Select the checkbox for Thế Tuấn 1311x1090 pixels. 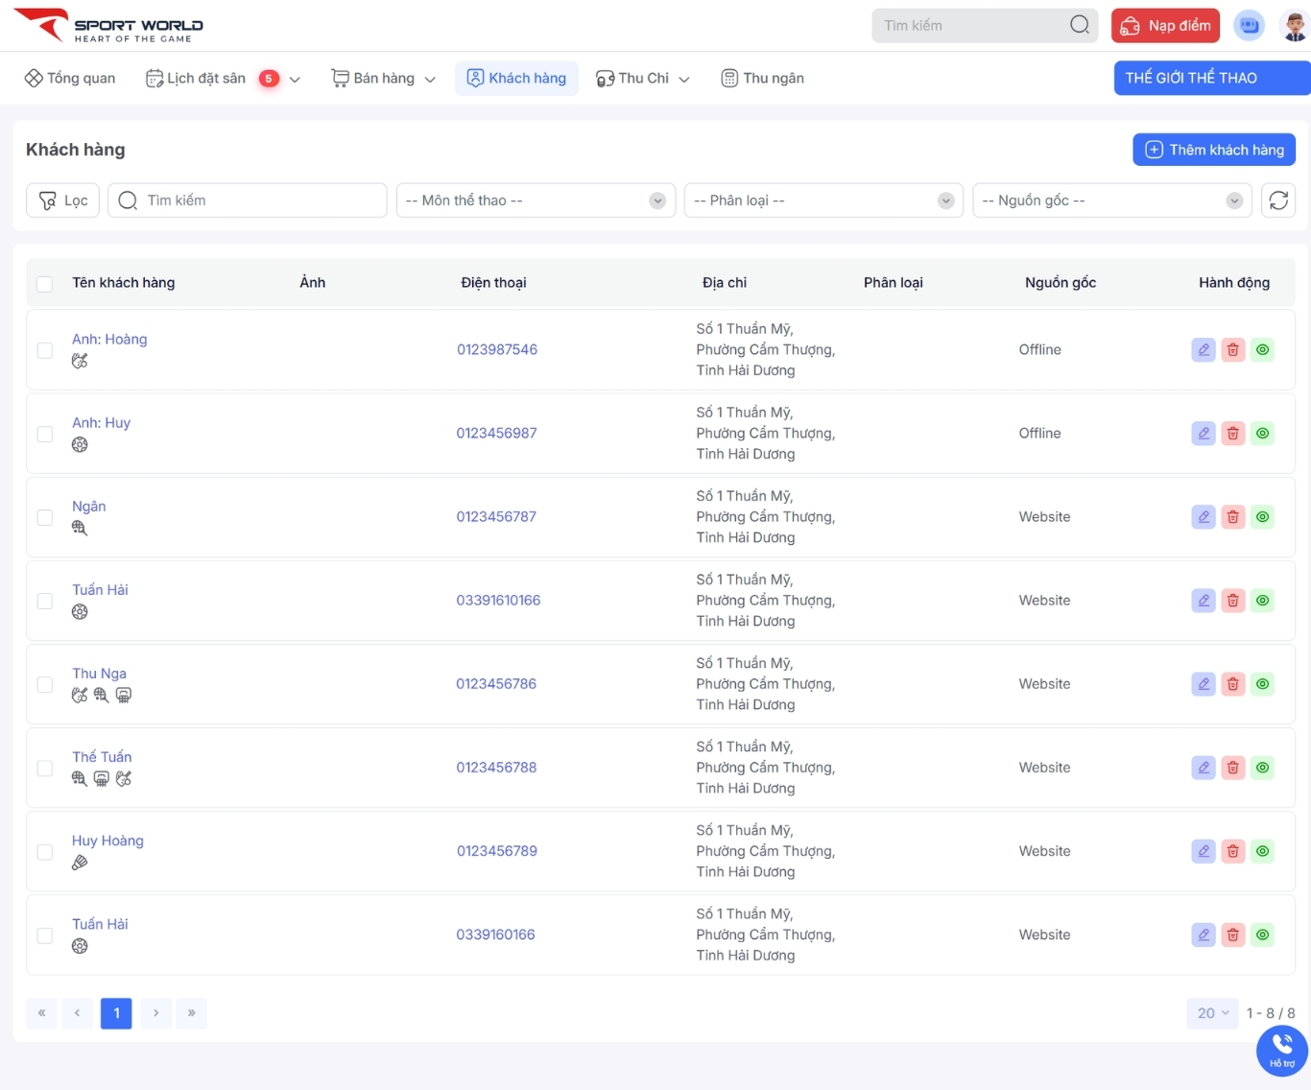click(45, 768)
